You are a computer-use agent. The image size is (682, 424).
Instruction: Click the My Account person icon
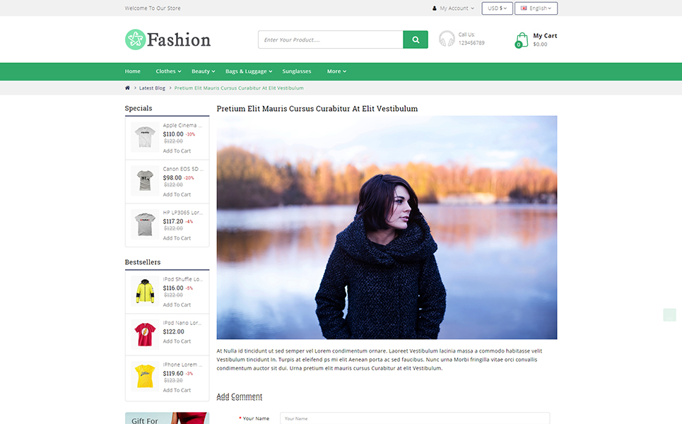pos(434,8)
